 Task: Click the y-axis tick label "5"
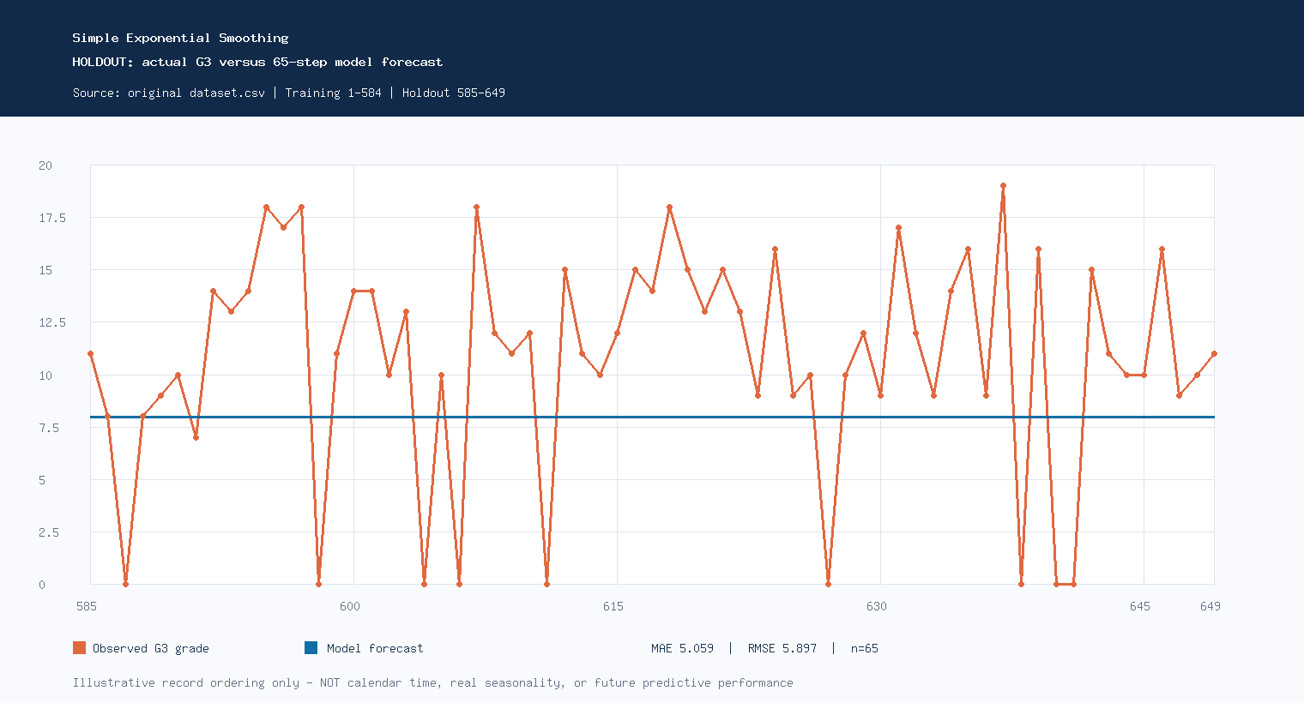42,480
